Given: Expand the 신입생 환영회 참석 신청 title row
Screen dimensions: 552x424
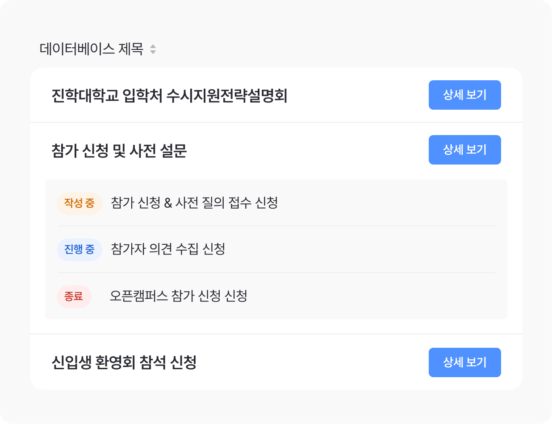Looking at the screenshot, I should click(x=124, y=363).
